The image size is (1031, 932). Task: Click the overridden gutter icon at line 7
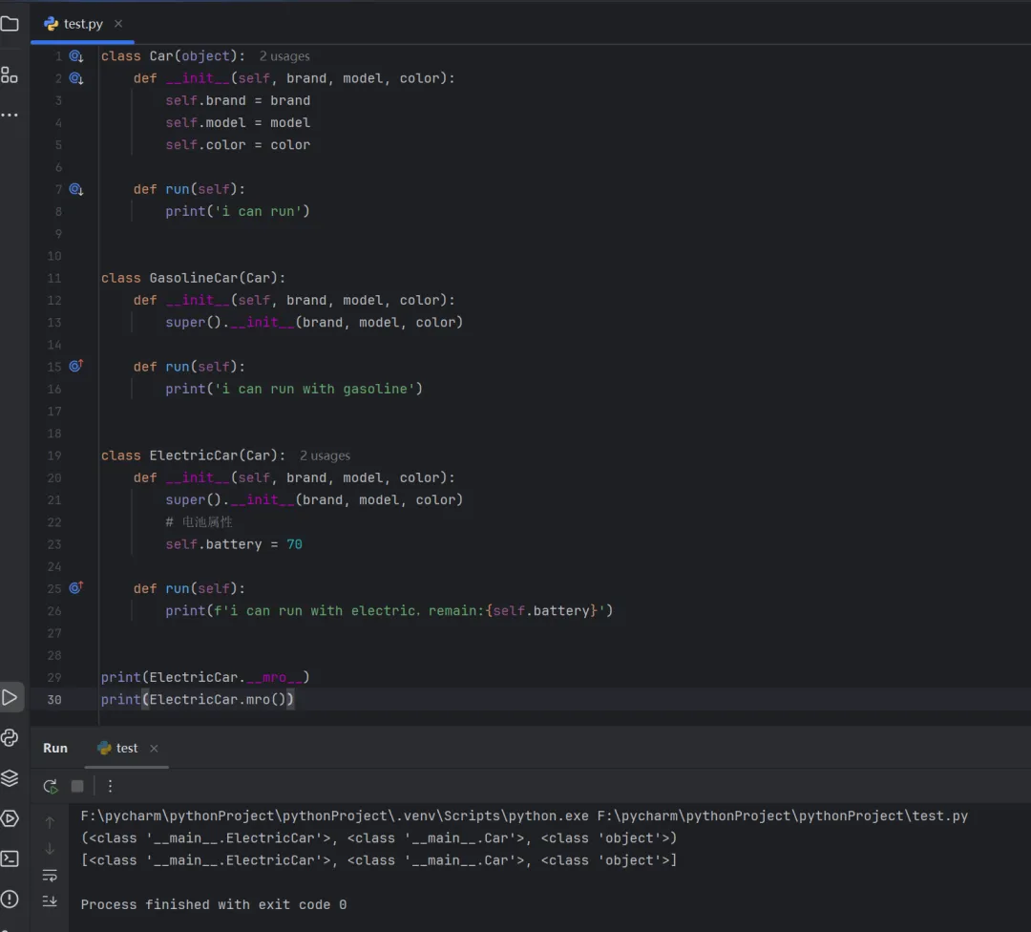click(x=76, y=189)
